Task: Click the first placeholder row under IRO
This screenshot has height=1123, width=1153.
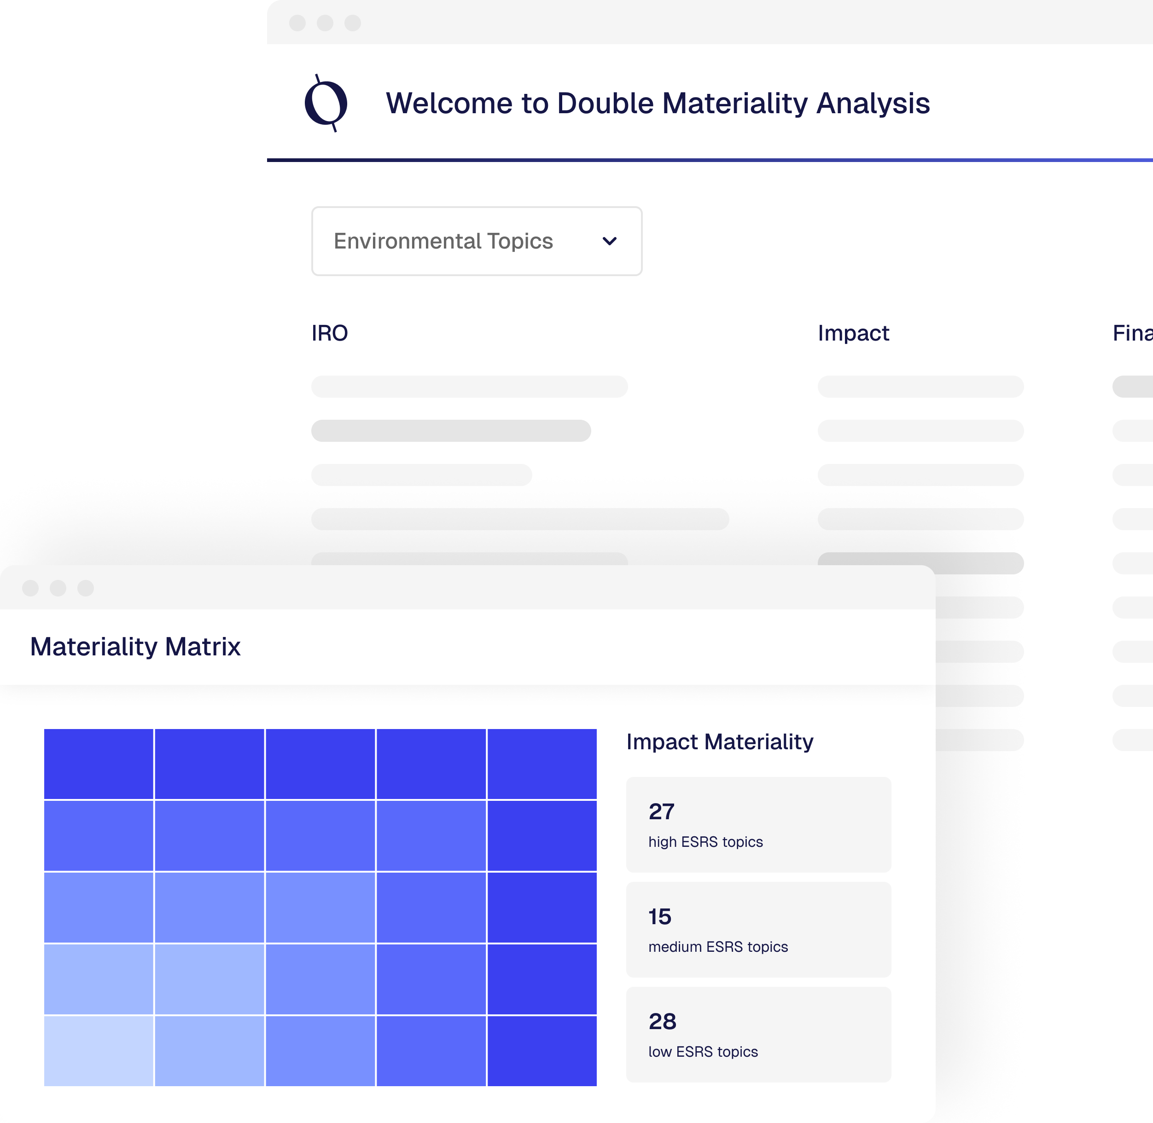Action: [x=469, y=386]
